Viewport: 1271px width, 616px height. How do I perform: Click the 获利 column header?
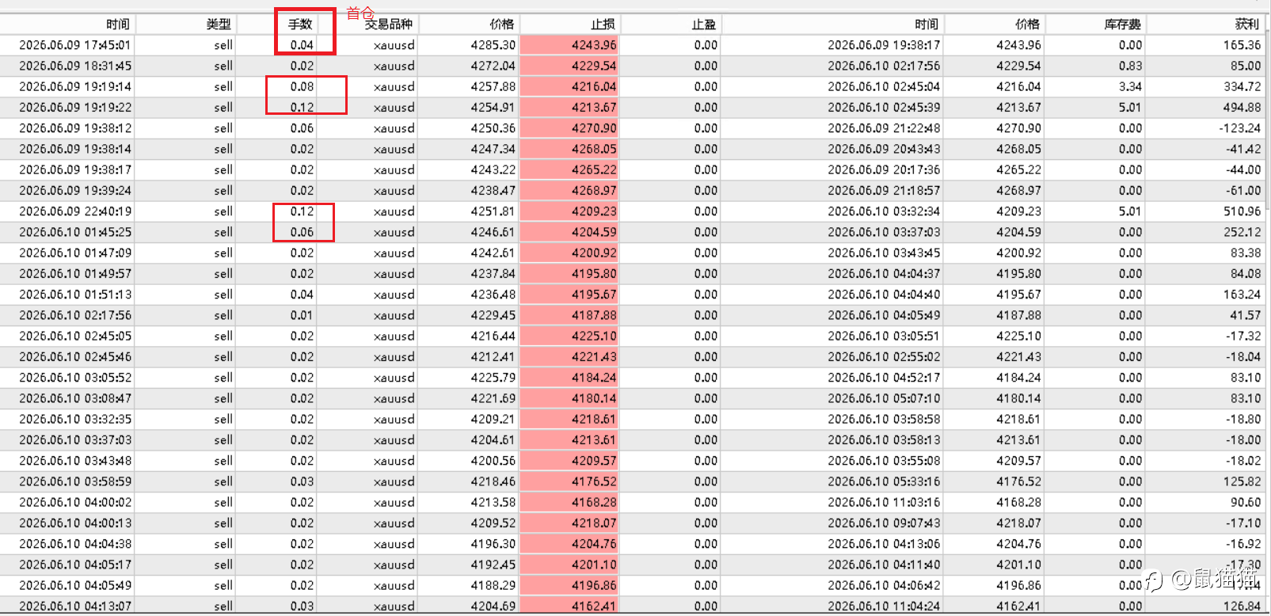pyautogui.click(x=1246, y=25)
